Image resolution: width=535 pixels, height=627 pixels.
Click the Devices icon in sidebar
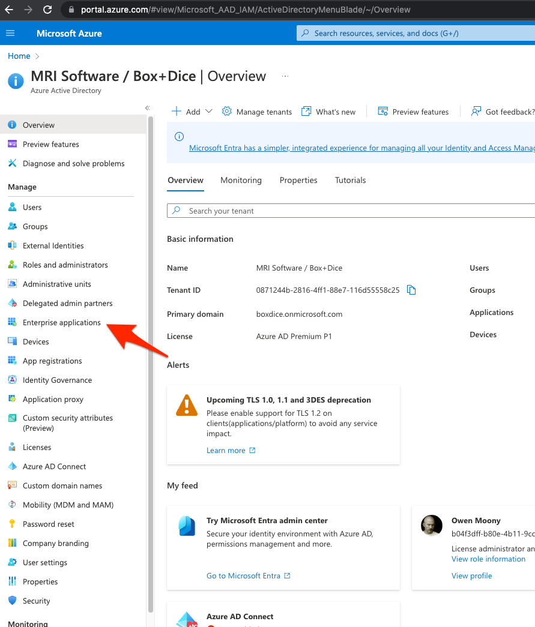(x=13, y=341)
